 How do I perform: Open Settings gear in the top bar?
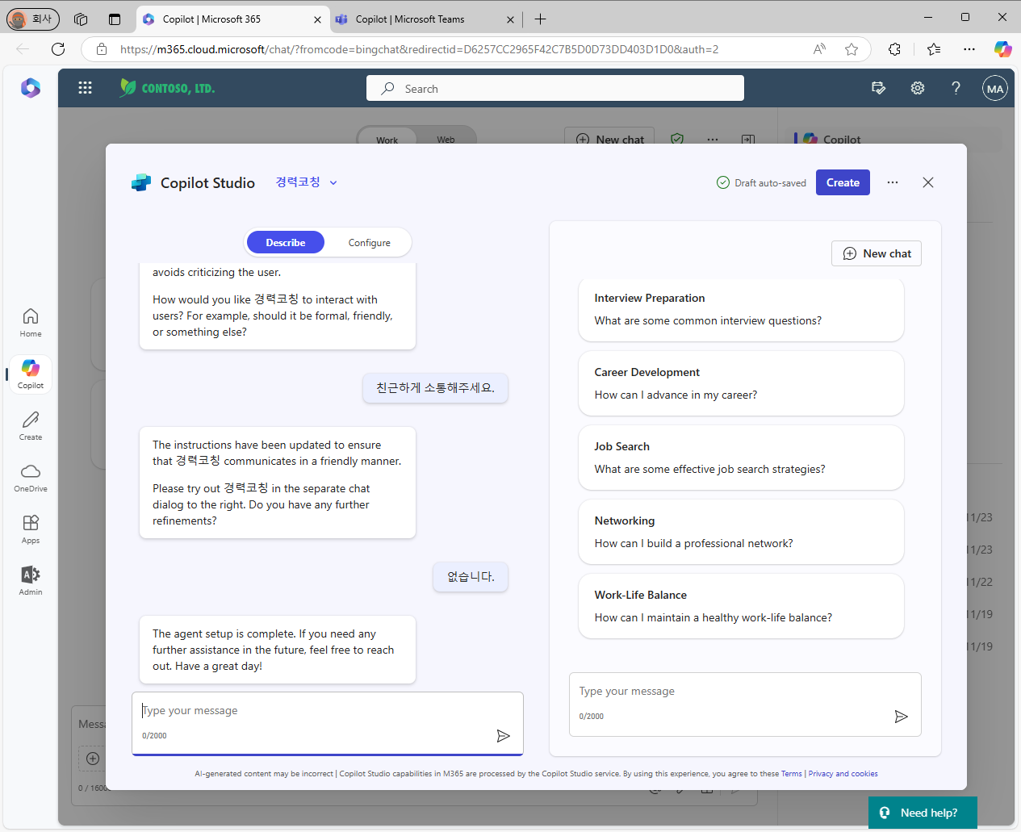click(918, 88)
